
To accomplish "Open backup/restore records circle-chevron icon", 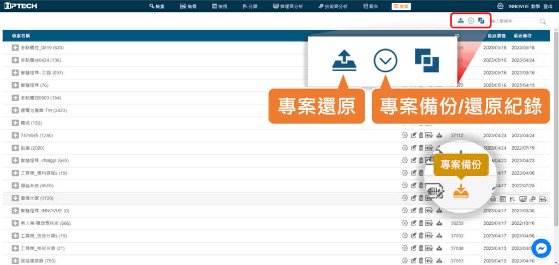I will (x=471, y=21).
